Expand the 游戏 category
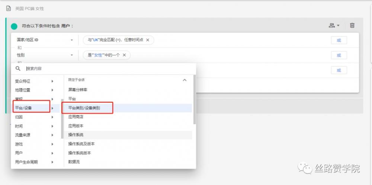This screenshot has width=372, height=185. (34, 144)
